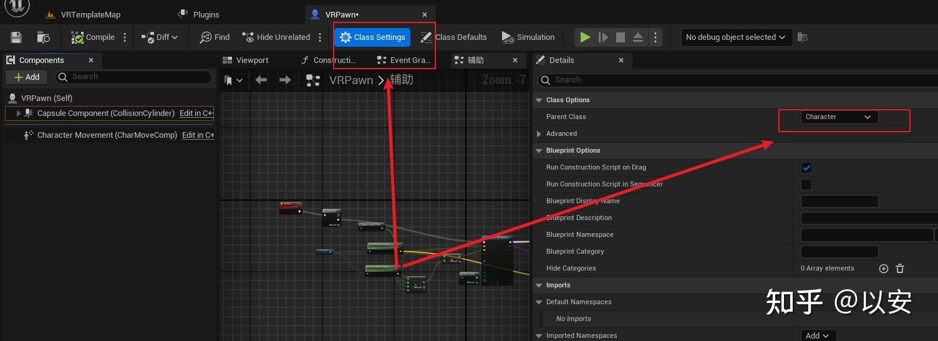Click the Blueprint Namespace field
This screenshot has width=938, height=341.
[x=867, y=235]
